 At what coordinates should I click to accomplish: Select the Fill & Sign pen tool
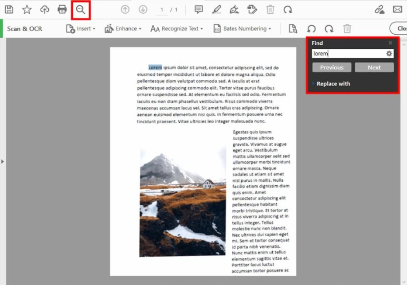tap(234, 9)
